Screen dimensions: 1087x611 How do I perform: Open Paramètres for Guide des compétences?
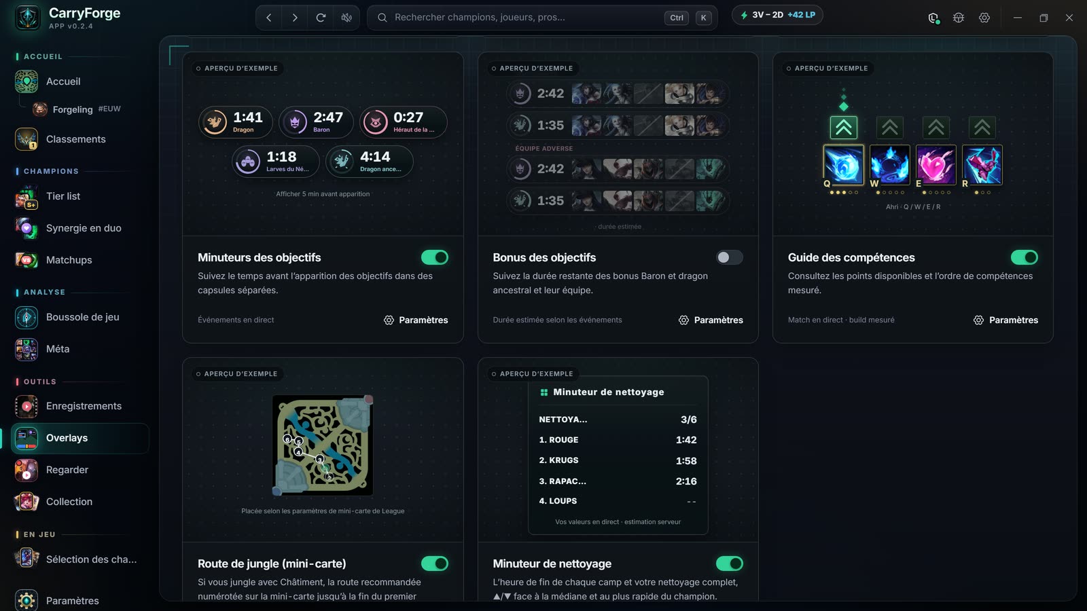pos(1005,320)
